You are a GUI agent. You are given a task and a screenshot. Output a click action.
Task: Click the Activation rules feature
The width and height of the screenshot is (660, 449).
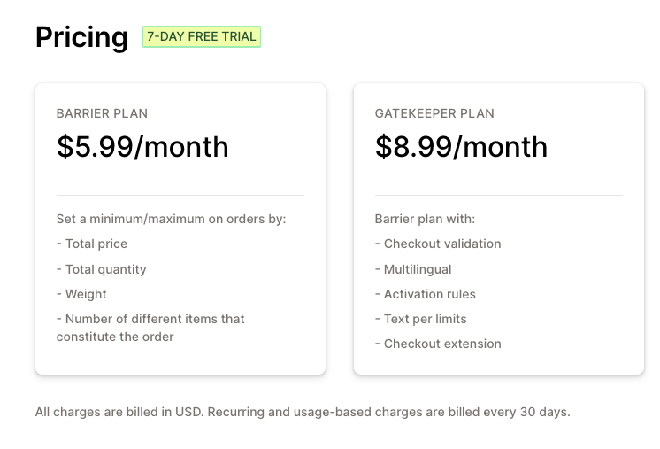pyautogui.click(x=426, y=294)
